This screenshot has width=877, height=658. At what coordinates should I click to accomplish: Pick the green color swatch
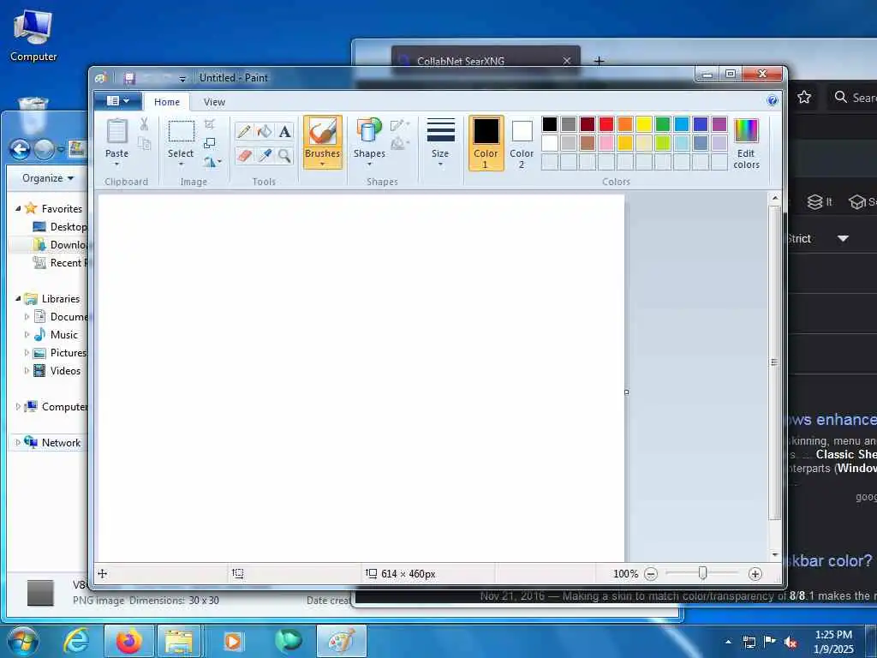663,123
